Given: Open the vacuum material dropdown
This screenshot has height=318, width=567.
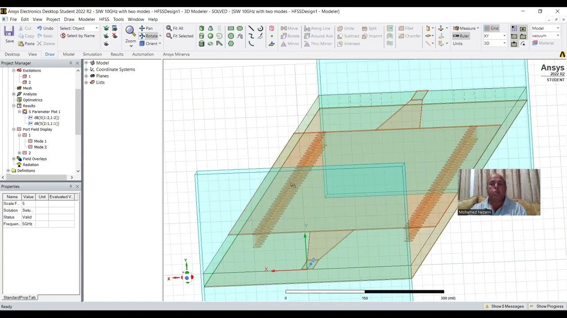Looking at the screenshot, I should pos(545,36).
